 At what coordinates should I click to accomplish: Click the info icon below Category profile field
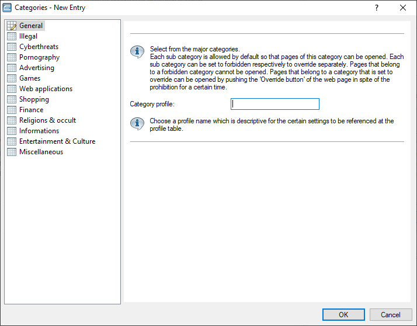point(137,124)
